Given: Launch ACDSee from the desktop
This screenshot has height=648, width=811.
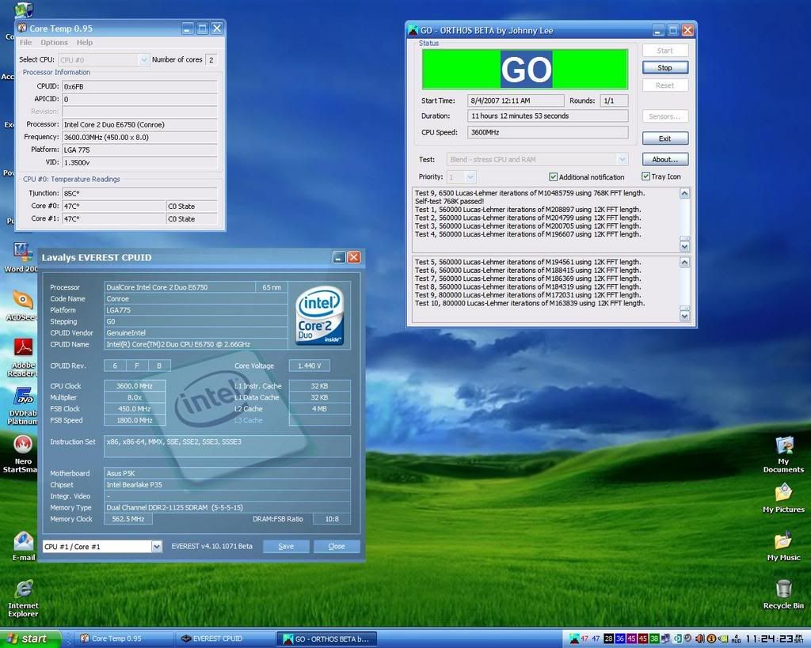Looking at the screenshot, I should [21, 305].
